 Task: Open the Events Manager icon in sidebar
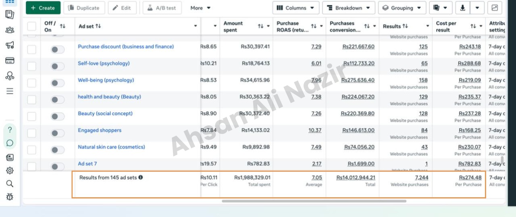(10, 76)
